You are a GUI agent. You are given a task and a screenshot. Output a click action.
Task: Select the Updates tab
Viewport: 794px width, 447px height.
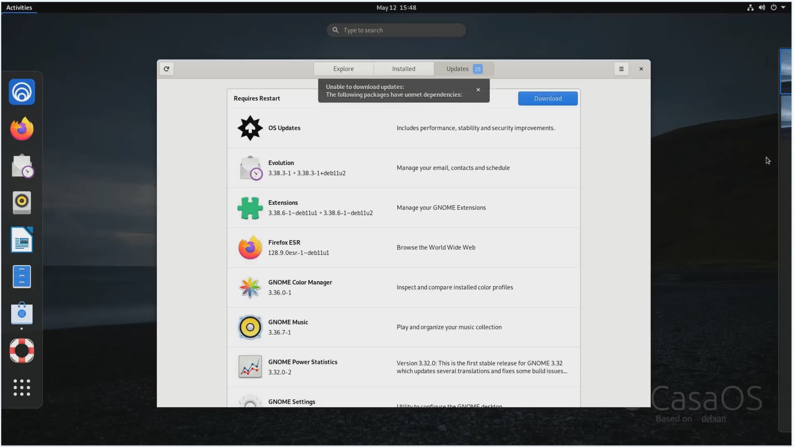(x=464, y=69)
